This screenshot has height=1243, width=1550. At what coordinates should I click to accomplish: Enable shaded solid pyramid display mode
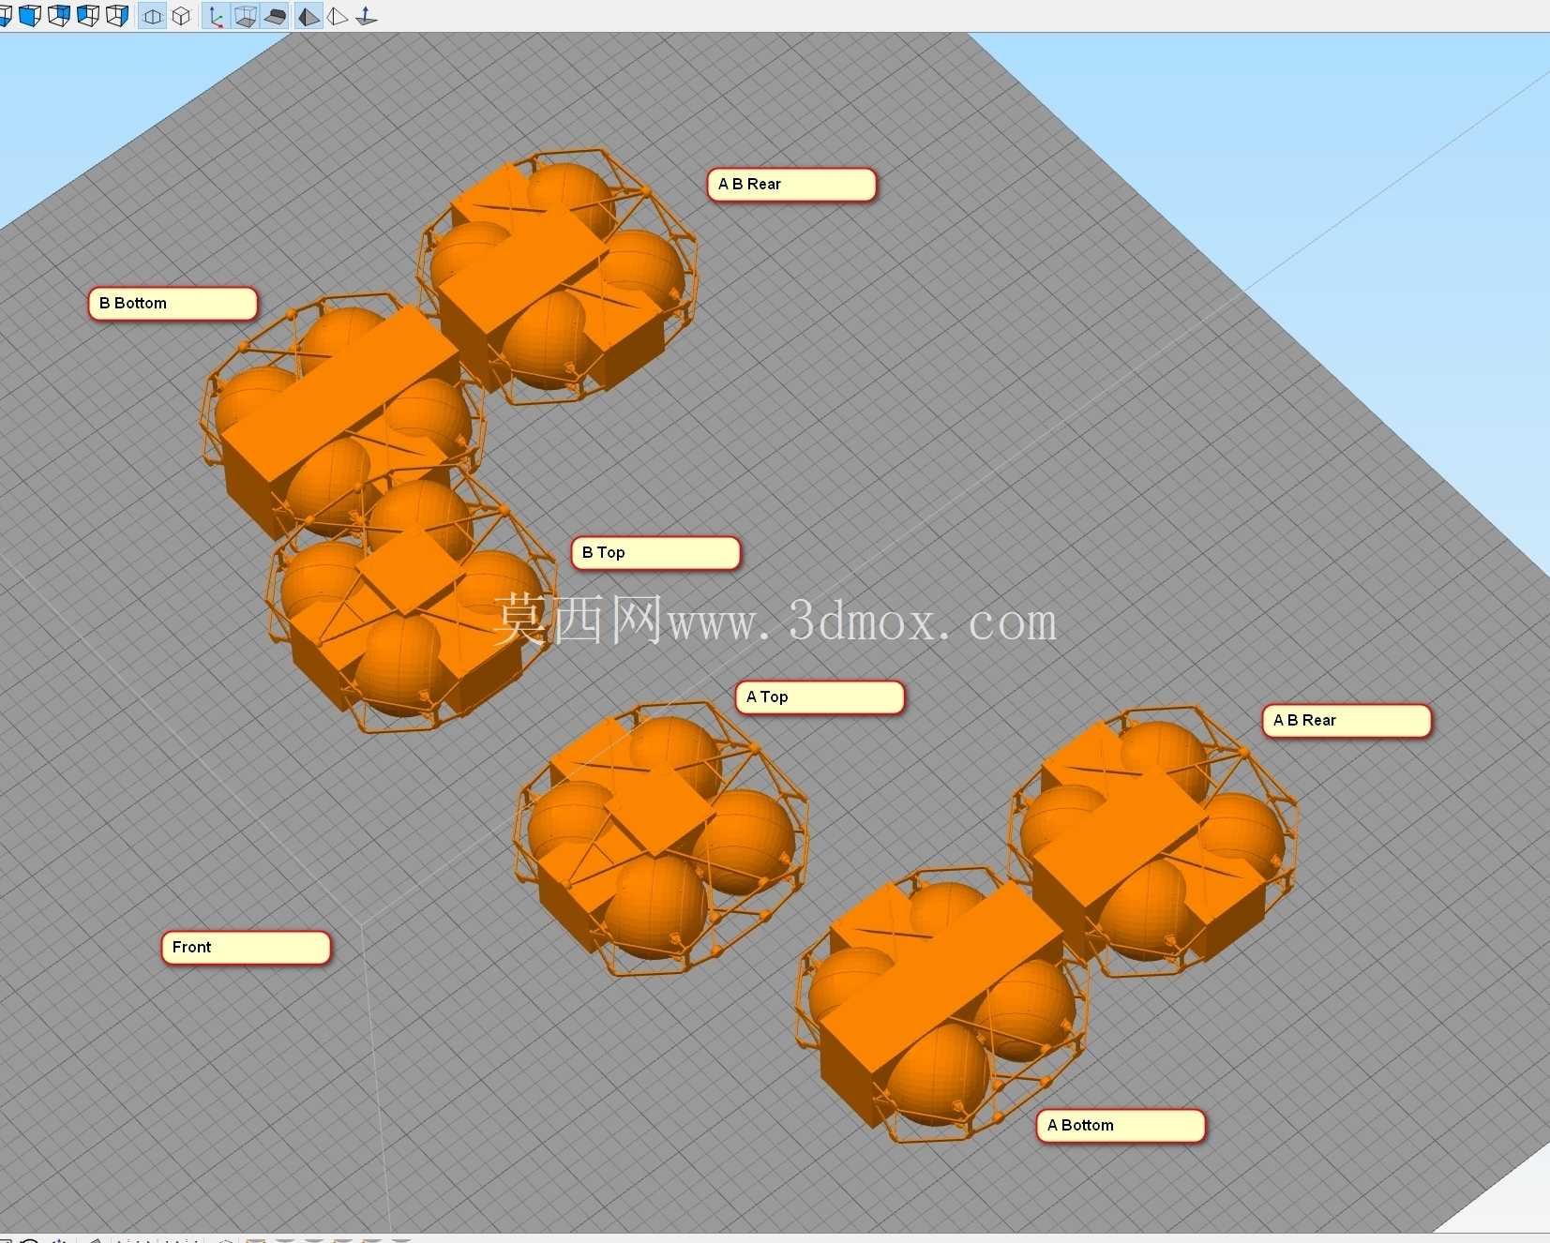pos(308,16)
